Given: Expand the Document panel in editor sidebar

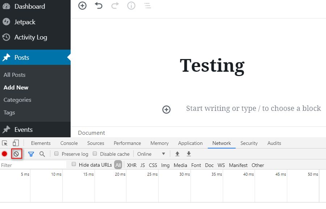Looking at the screenshot, I should click(91, 133).
